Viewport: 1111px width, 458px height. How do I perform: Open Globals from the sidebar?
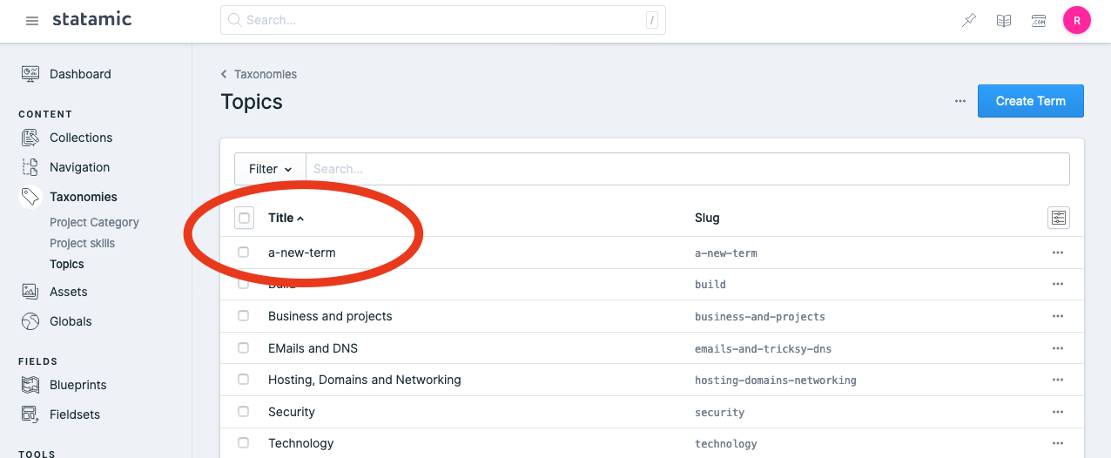[71, 321]
